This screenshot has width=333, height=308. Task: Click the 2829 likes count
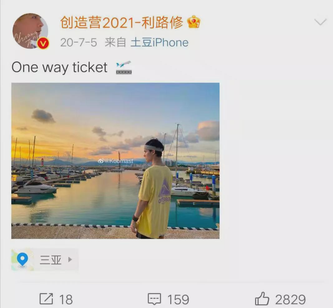coord(290,300)
